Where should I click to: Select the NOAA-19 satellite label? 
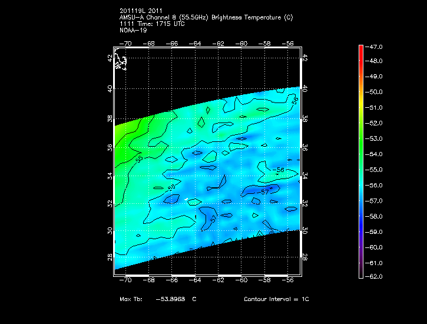pyautogui.click(x=133, y=29)
